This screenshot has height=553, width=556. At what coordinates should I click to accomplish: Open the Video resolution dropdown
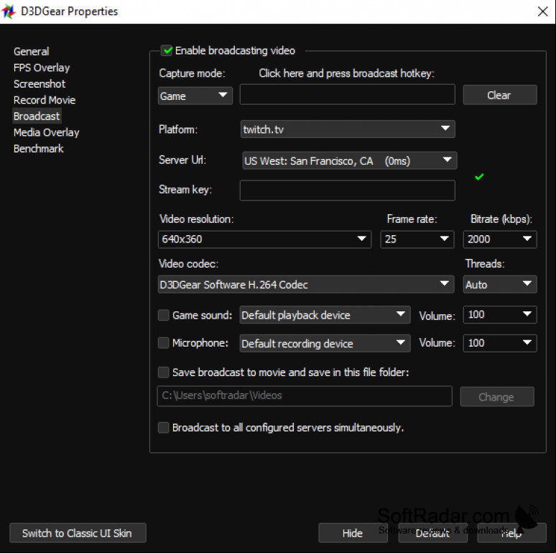tap(264, 239)
